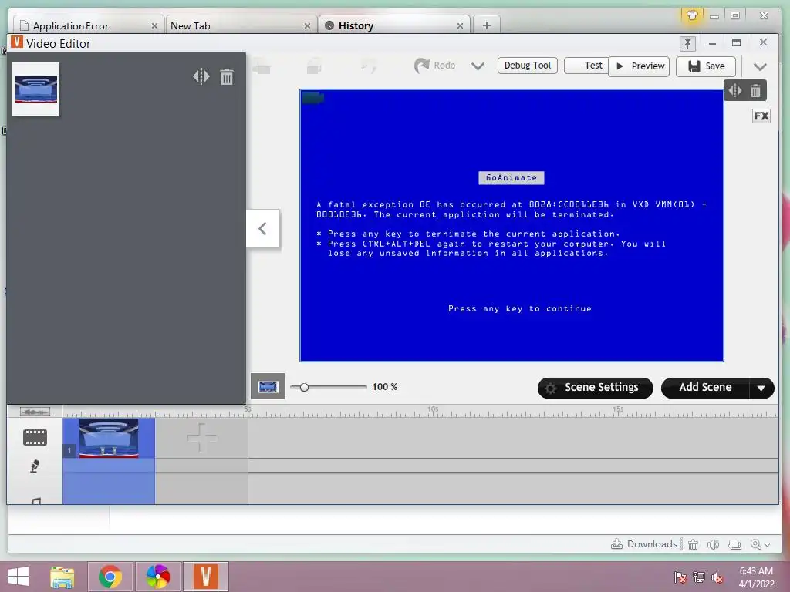Click the Redo arrow icon
The image size is (790, 592).
421,66
